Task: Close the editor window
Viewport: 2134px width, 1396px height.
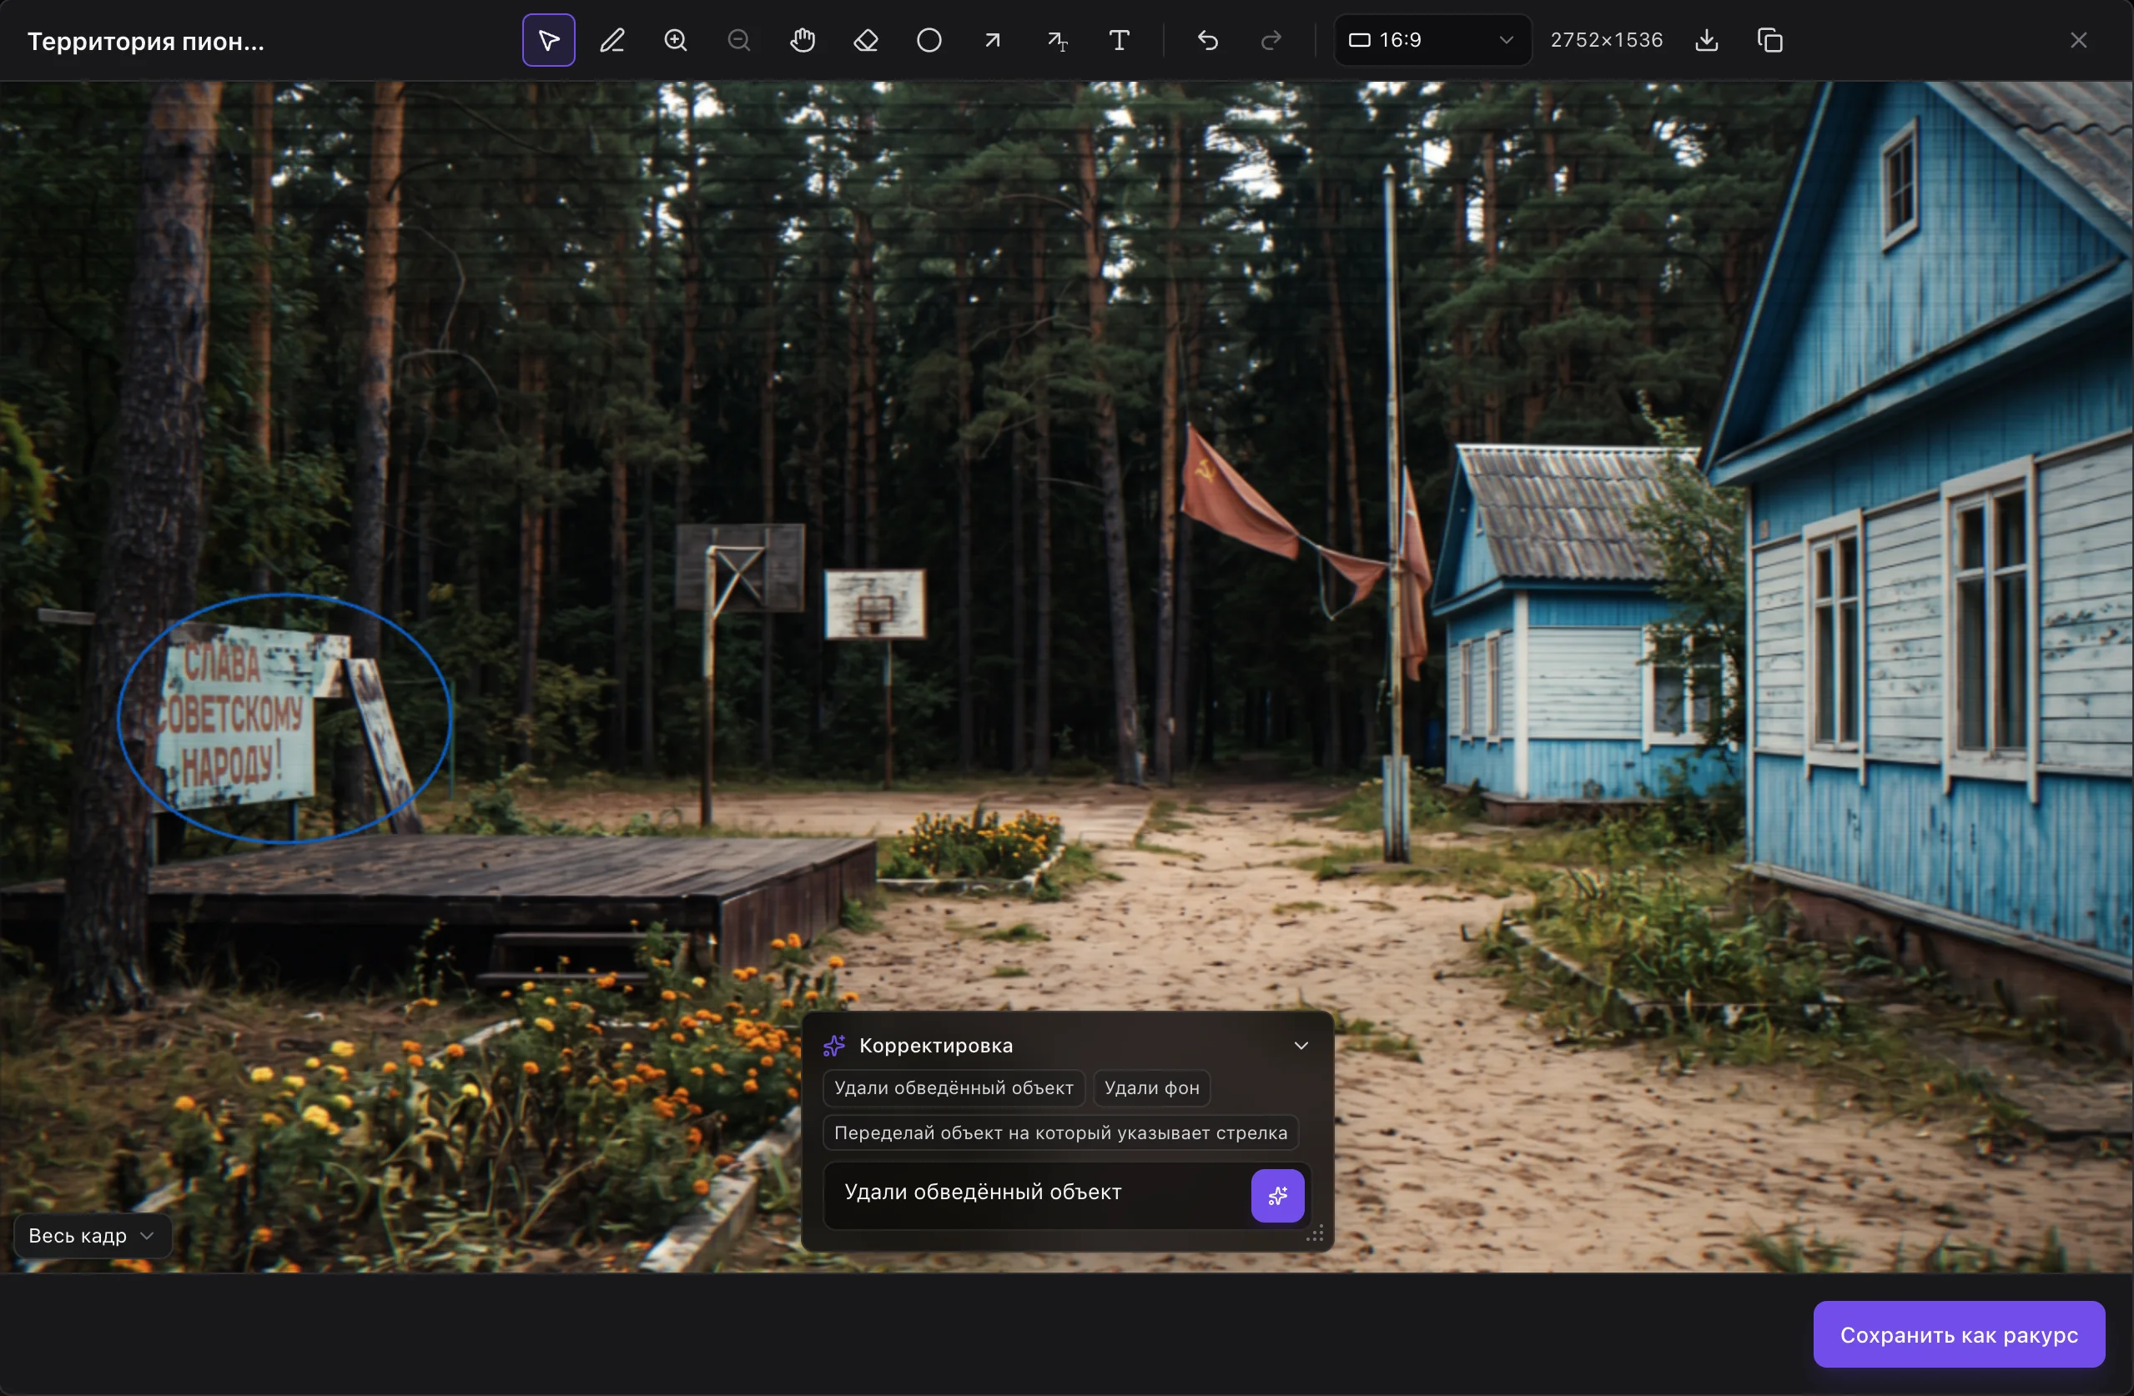Action: coord(2078,40)
